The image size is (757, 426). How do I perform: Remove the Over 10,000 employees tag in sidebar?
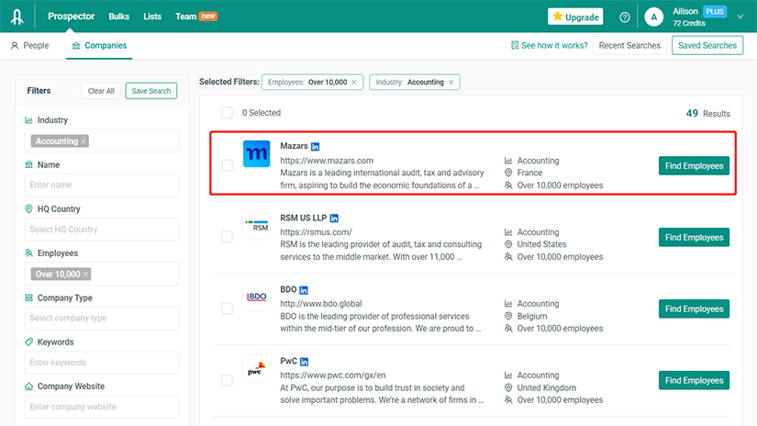click(86, 275)
